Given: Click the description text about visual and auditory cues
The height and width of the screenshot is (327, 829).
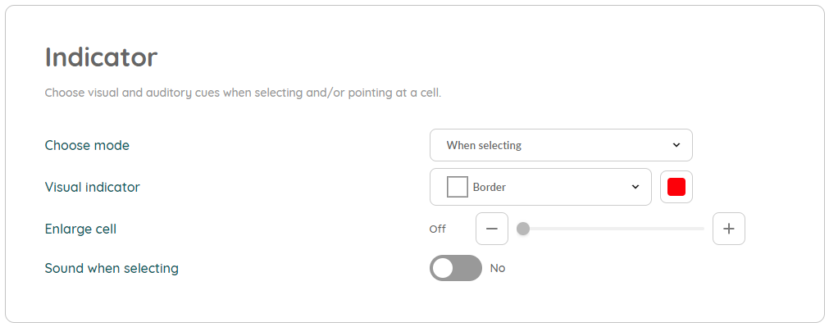Looking at the screenshot, I should (x=243, y=93).
